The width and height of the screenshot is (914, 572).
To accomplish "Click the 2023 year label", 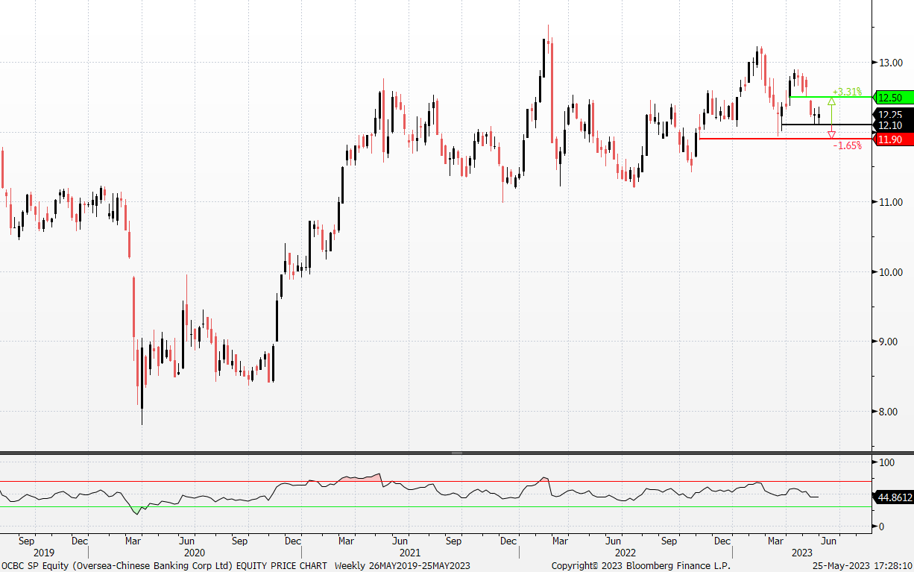I will coord(801,553).
